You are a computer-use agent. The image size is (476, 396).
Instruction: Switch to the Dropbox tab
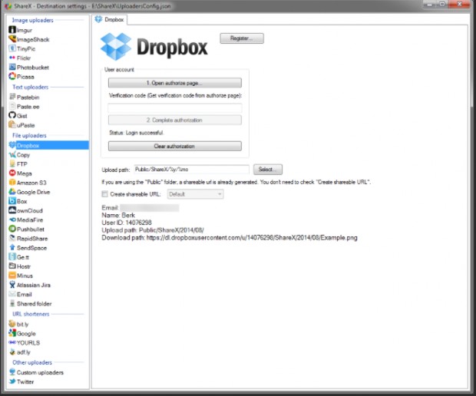[x=110, y=19]
